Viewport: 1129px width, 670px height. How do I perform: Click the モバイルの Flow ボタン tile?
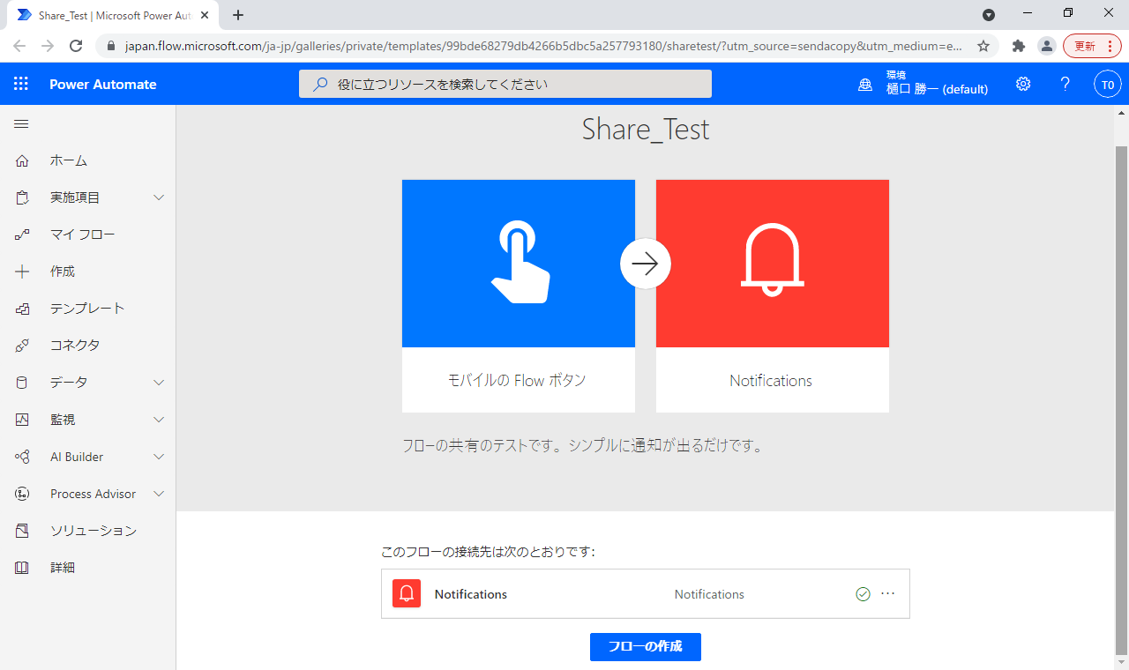(519, 296)
